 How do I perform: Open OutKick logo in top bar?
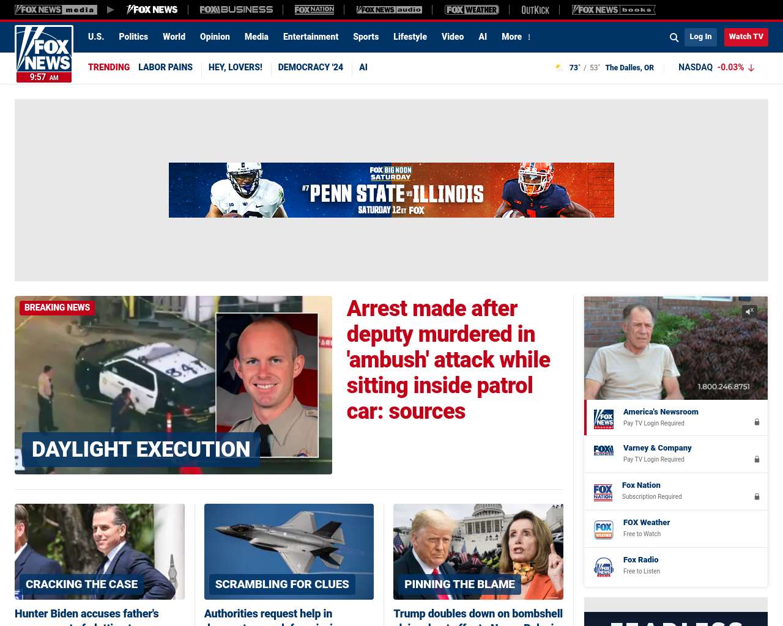535,10
